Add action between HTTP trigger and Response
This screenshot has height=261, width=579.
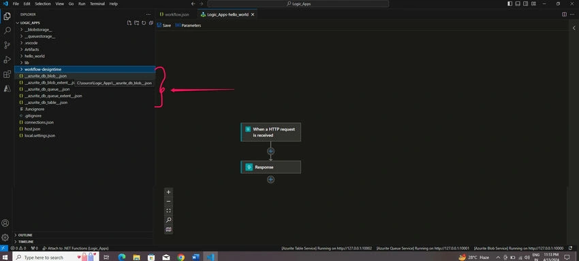tap(270, 151)
